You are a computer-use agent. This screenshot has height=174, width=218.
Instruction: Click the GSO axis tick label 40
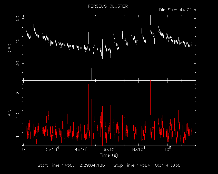click(x=18, y=41)
